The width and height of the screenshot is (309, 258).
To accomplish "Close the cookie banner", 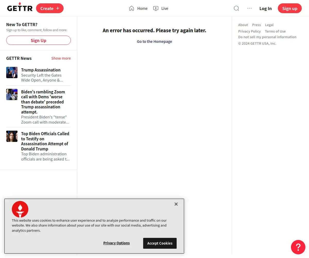I will pos(176,204).
